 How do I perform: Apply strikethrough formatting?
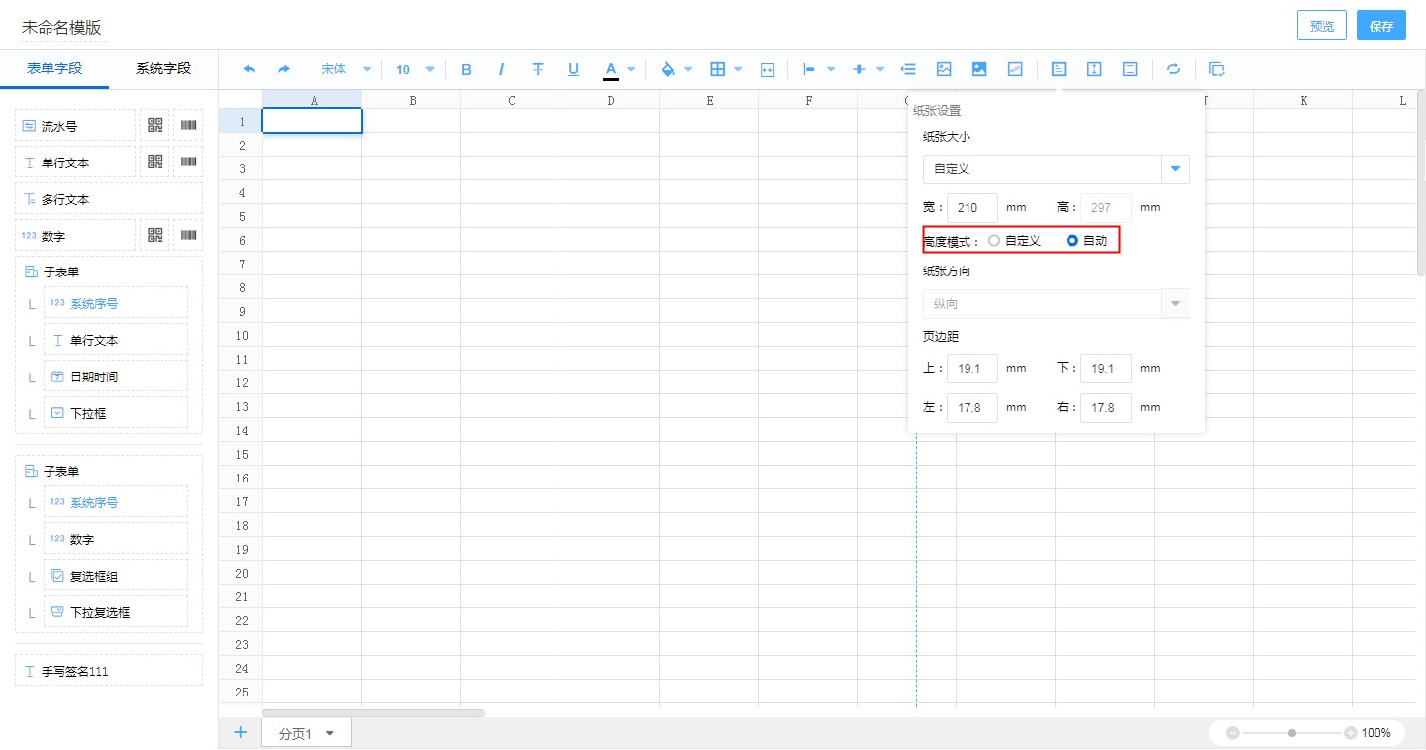point(538,69)
